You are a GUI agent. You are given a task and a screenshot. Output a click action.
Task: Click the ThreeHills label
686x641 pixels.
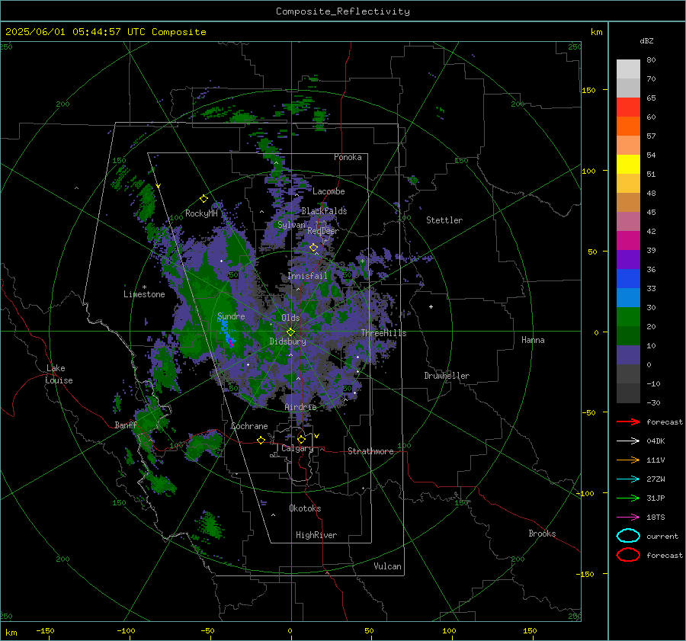click(x=383, y=333)
